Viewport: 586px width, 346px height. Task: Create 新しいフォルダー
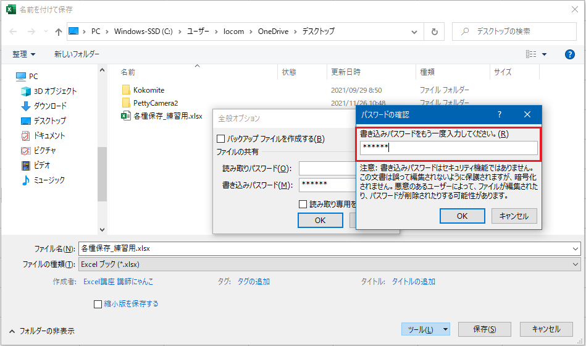[x=77, y=54]
